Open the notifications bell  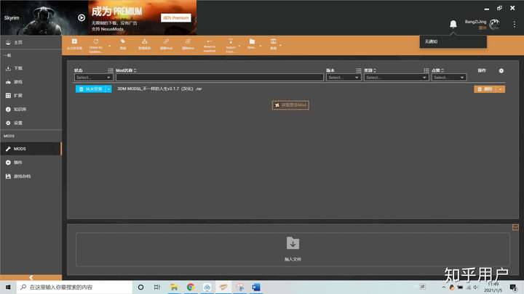(453, 24)
